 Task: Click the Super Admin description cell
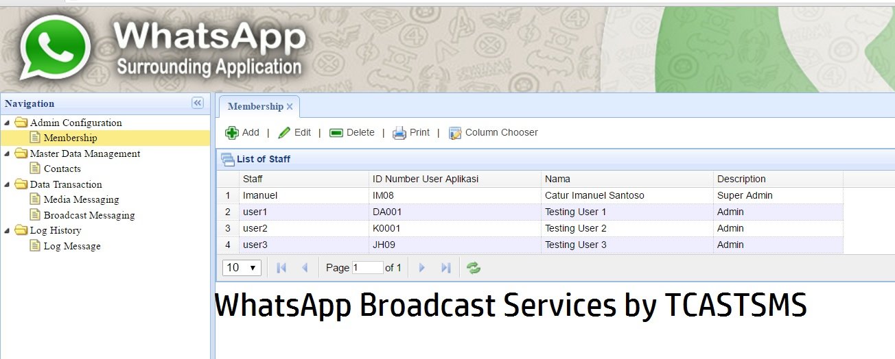pyautogui.click(x=778, y=195)
